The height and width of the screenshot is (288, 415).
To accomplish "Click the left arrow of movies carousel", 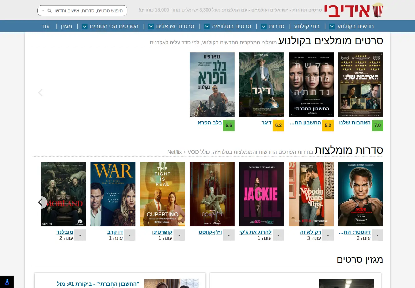I will (40, 92).
